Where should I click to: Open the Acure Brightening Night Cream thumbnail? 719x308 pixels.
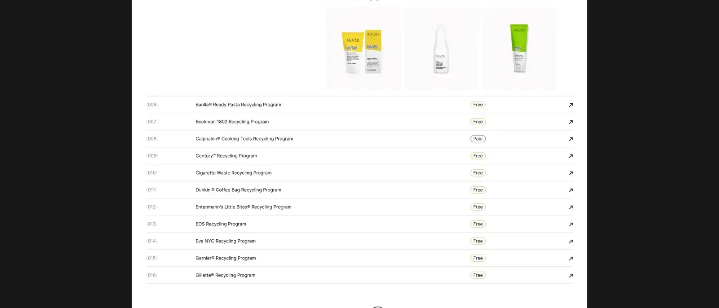point(364,48)
